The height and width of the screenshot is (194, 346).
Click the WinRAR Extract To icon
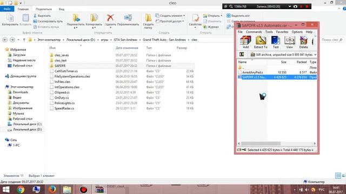coord(261,41)
